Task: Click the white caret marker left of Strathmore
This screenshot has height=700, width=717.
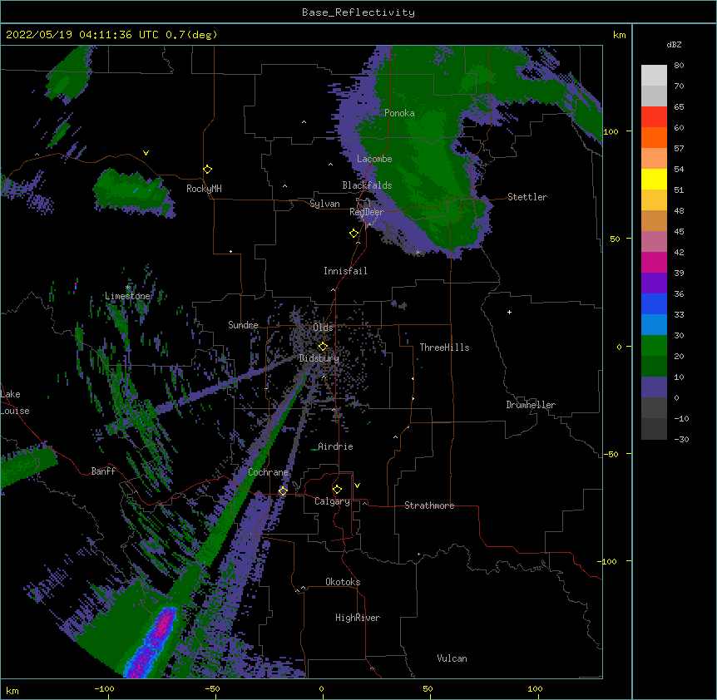Action: tap(364, 503)
